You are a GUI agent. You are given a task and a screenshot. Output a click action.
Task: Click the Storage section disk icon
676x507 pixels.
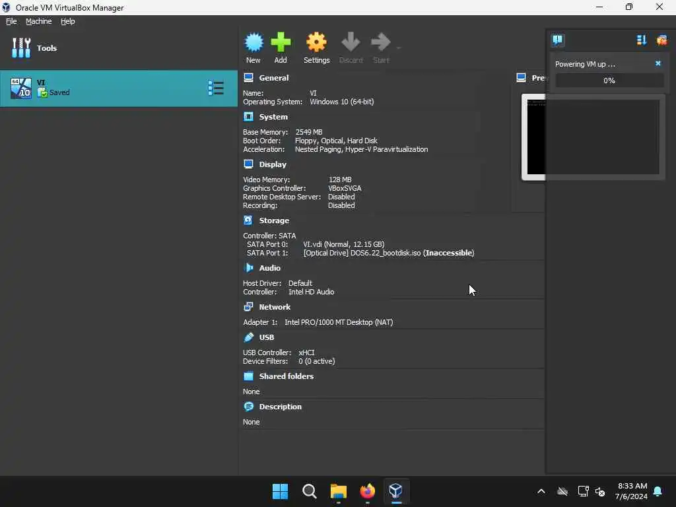pos(248,220)
